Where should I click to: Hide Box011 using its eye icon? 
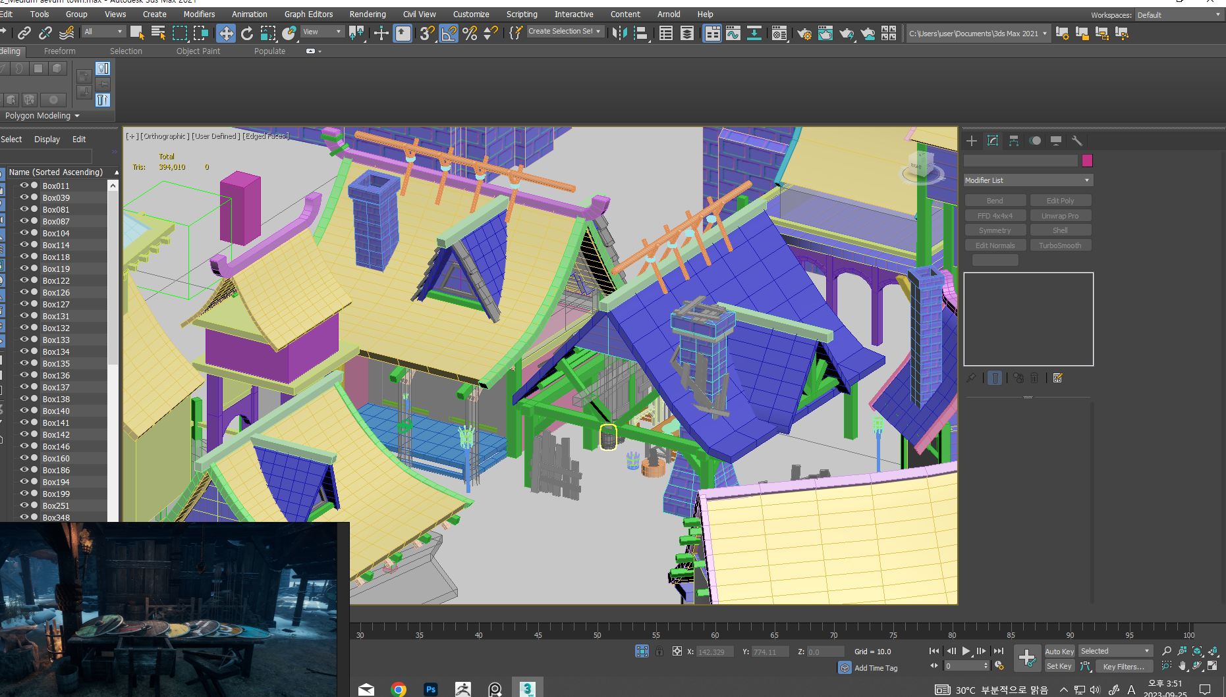tap(24, 186)
